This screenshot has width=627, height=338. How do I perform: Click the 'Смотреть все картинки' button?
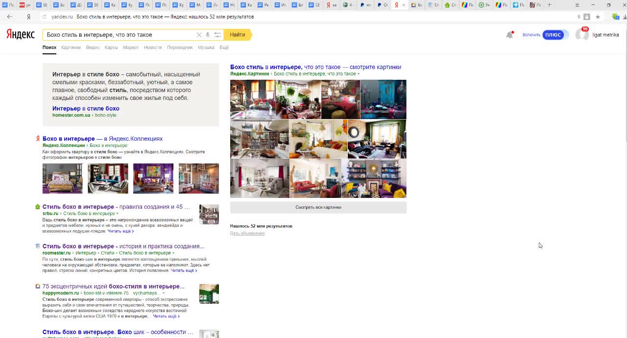point(318,207)
